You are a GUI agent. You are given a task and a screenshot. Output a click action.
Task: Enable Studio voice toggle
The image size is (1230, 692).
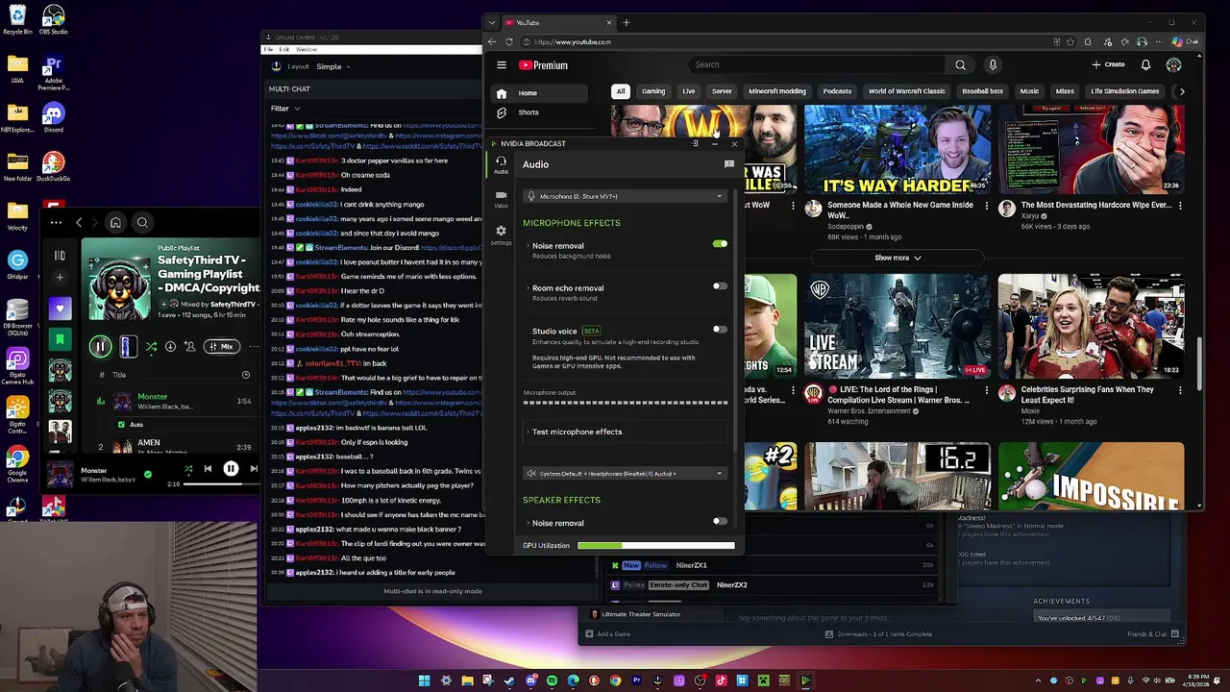[x=720, y=330]
